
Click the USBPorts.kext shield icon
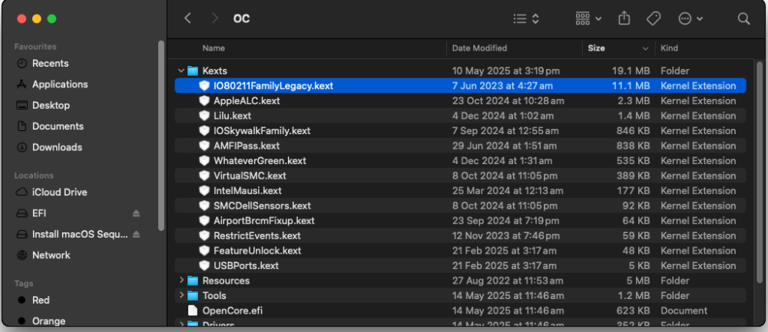tap(204, 266)
